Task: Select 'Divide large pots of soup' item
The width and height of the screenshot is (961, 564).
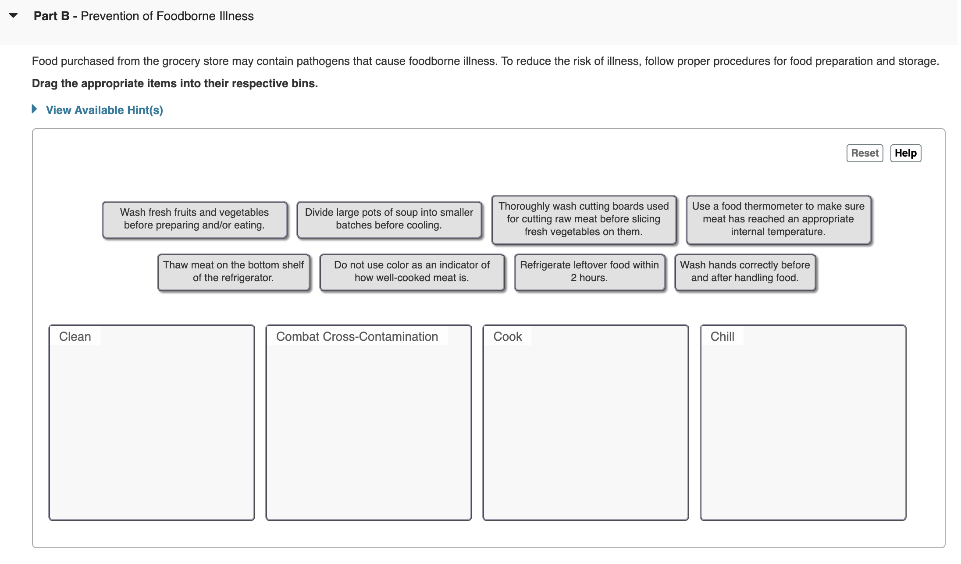Action: 389,219
